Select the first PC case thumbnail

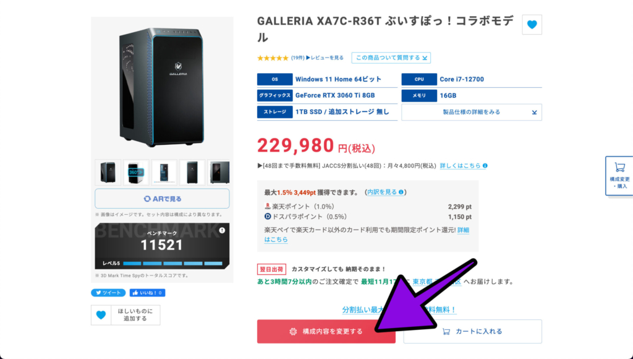pos(108,172)
